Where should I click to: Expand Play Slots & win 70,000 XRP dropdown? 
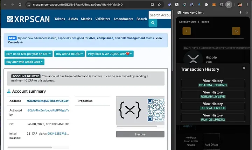click(x=110, y=54)
